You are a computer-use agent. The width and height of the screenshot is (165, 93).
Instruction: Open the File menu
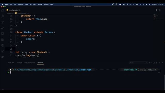(11, 4)
